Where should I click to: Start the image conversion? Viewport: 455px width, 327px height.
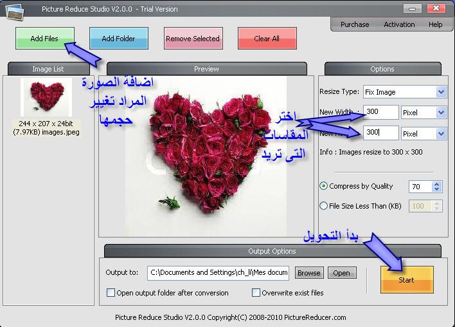click(407, 279)
